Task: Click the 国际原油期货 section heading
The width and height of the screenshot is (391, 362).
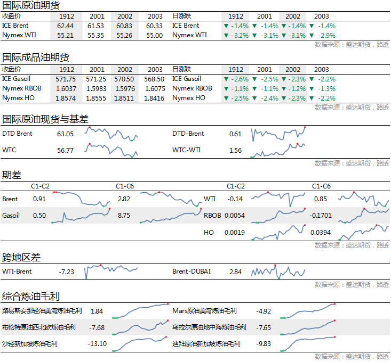Action: 31,6
